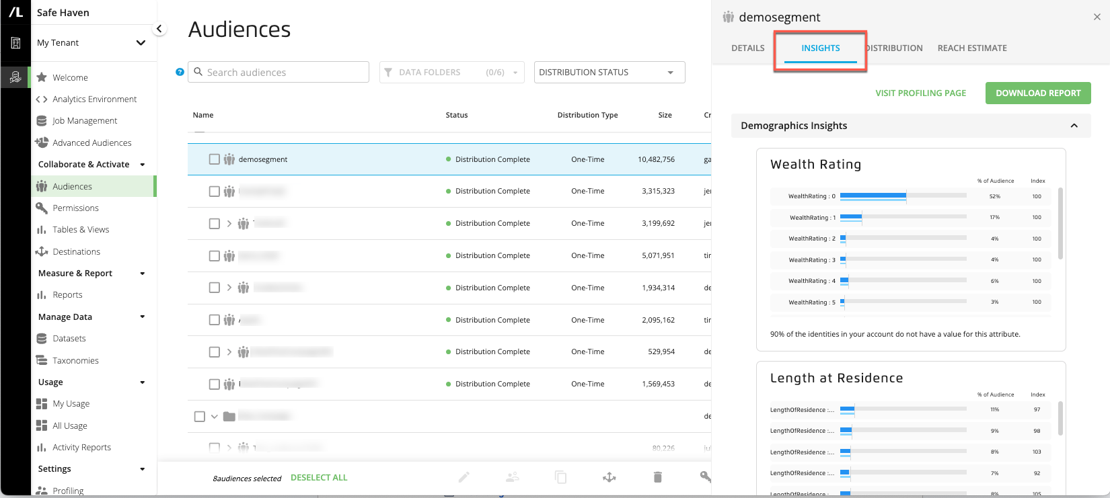Collapse the Collaborate & Activate section
This screenshot has width=1110, height=498.
click(142, 165)
